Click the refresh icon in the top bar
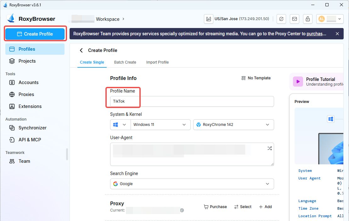Viewport: 349px width, 221px height. pos(281,19)
